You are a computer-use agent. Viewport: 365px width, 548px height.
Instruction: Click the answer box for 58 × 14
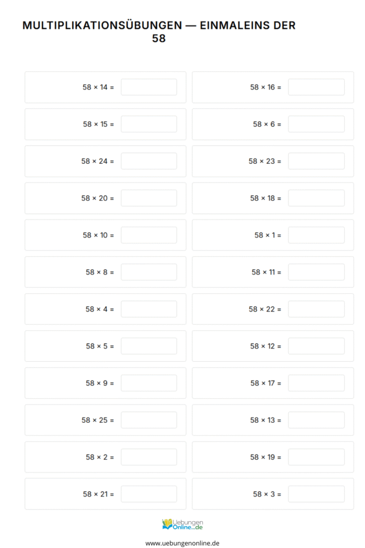(x=149, y=87)
